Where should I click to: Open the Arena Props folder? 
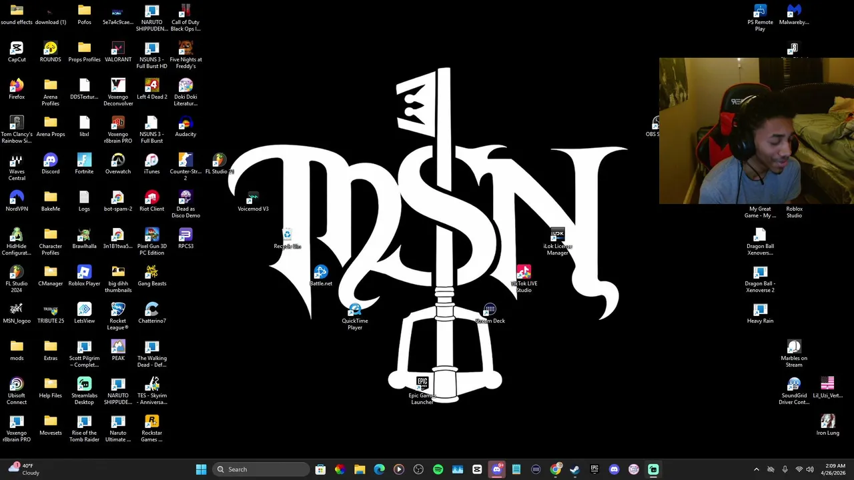pyautogui.click(x=51, y=127)
